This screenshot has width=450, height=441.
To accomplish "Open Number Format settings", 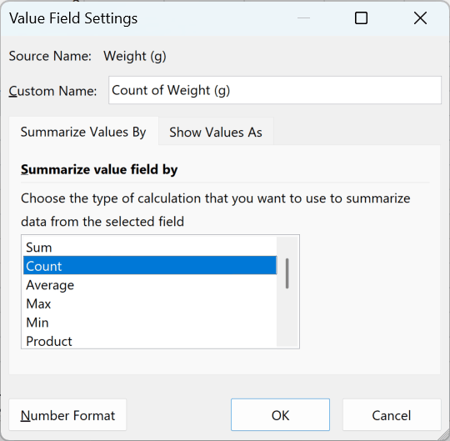I will pyautogui.click(x=67, y=415).
